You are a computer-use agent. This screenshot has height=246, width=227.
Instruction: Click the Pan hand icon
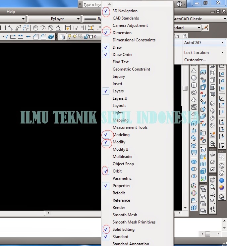[x=212, y=180]
